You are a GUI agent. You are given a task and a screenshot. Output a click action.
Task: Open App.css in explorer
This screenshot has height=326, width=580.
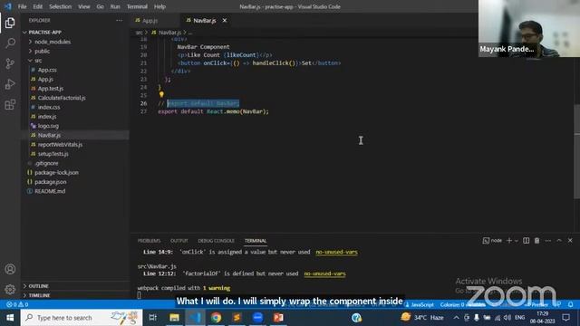pyautogui.click(x=47, y=70)
